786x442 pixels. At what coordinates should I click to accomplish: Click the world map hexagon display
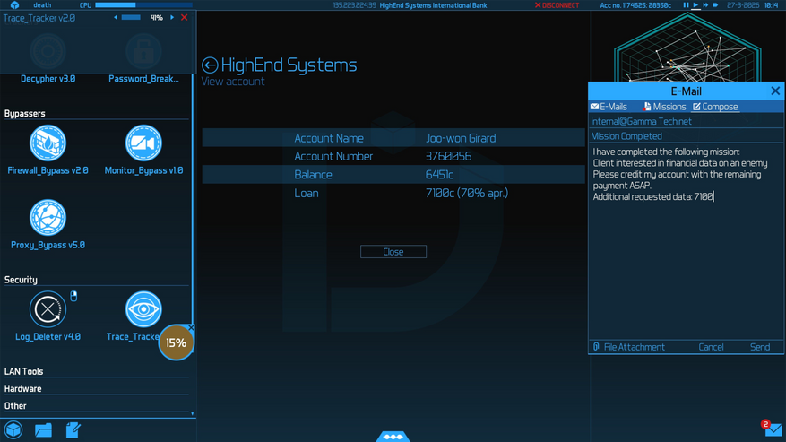tap(687, 48)
